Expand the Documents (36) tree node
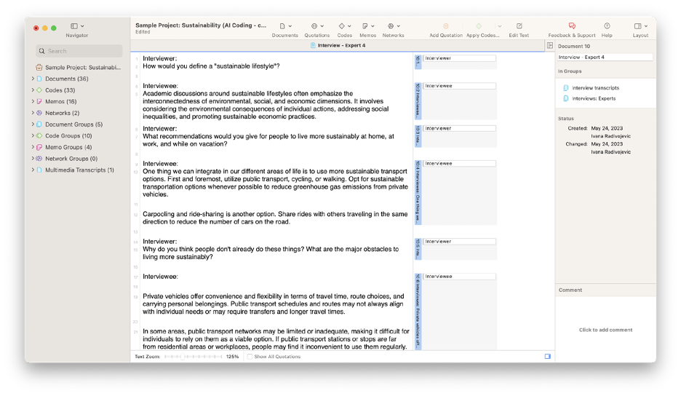681x396 pixels. click(x=33, y=79)
